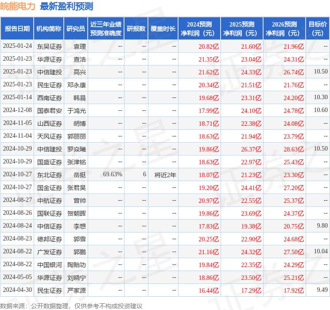
Task: Select the 国盛证券 institution cell
Action: (50, 162)
